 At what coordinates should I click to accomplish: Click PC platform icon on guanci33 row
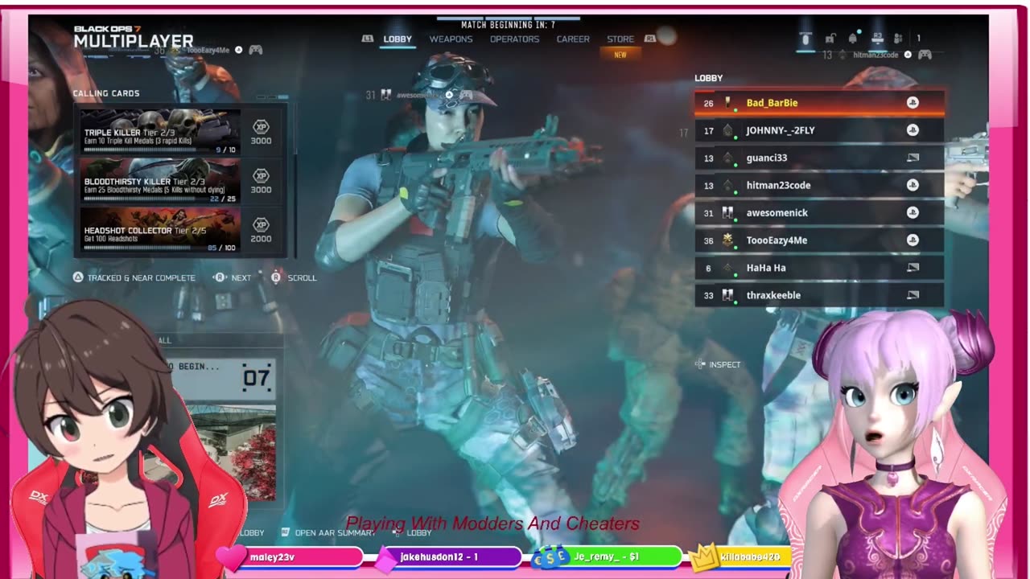tap(913, 158)
